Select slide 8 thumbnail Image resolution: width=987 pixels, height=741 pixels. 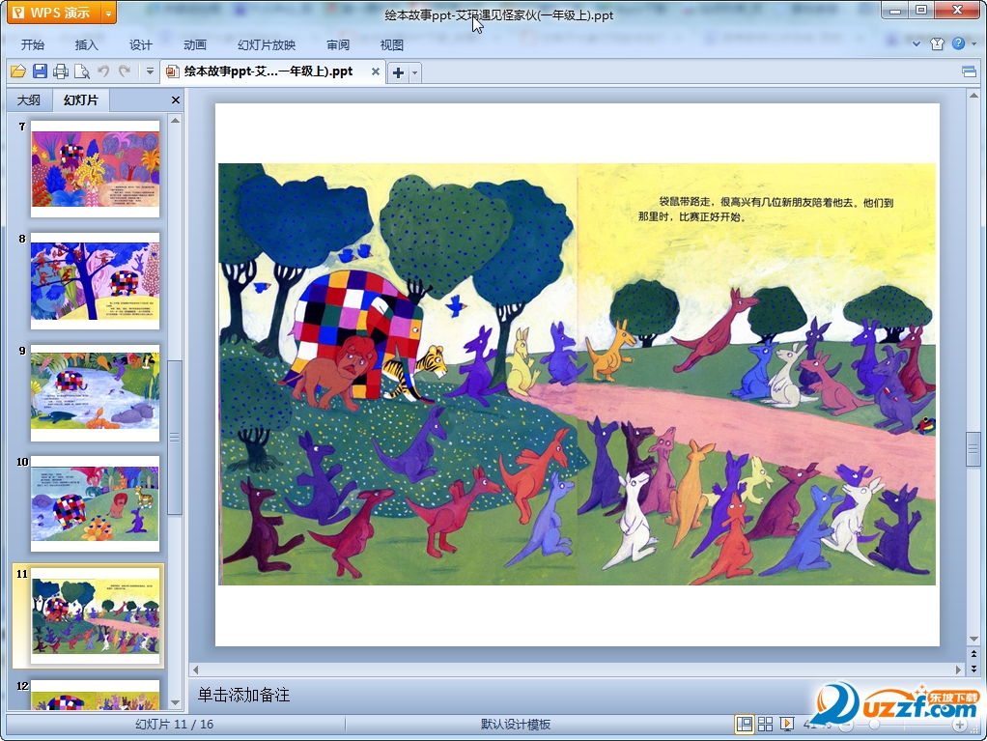click(95, 281)
